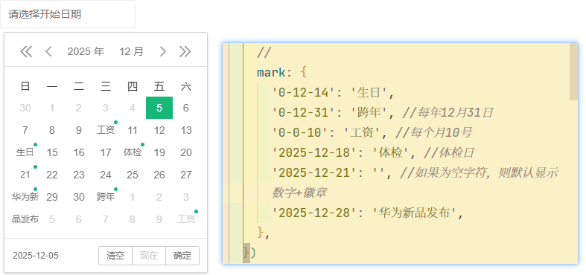This screenshot has height=275, width=586.
Task: Select date 6 in the calendar's first row
Action: coord(186,108)
